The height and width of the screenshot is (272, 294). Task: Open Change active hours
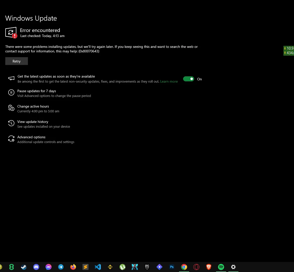coord(33,107)
